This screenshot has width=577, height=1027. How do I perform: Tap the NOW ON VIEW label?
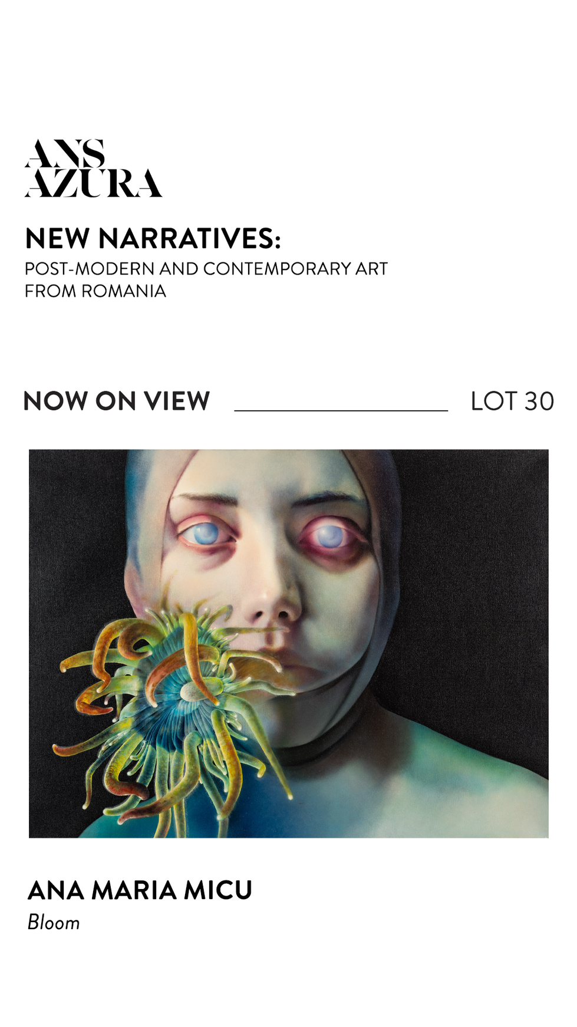coord(117,401)
